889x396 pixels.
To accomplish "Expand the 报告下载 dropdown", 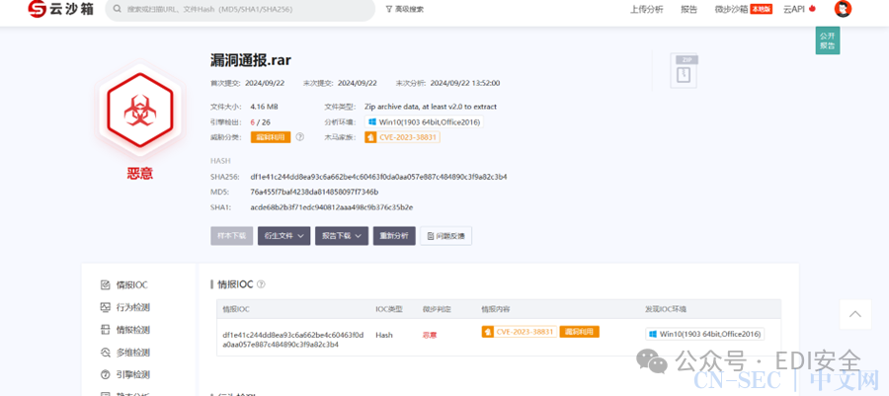I will tap(342, 236).
